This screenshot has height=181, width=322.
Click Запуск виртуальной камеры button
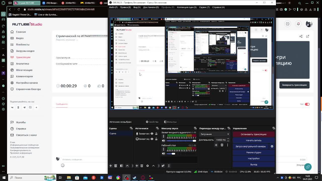pos(251,146)
